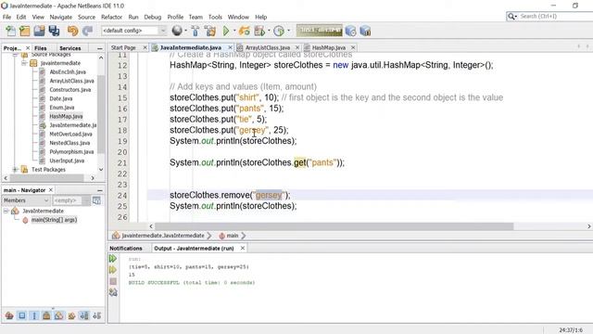This screenshot has width=593, height=334.
Task: Click the New Project toolbar icon
Action: (25, 31)
